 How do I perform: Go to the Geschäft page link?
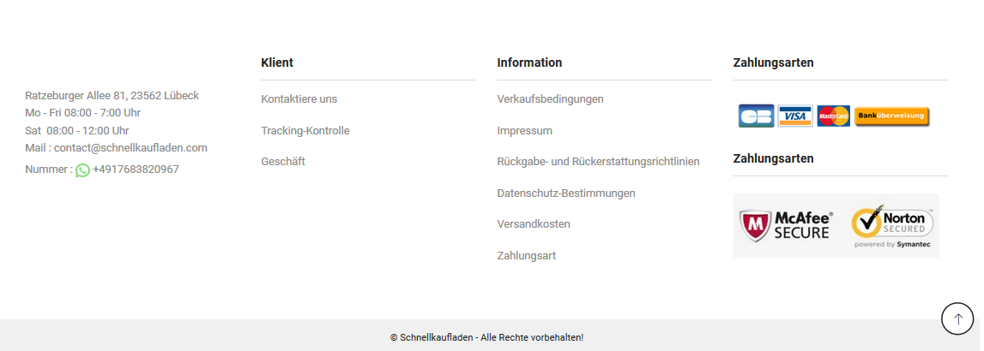(283, 162)
